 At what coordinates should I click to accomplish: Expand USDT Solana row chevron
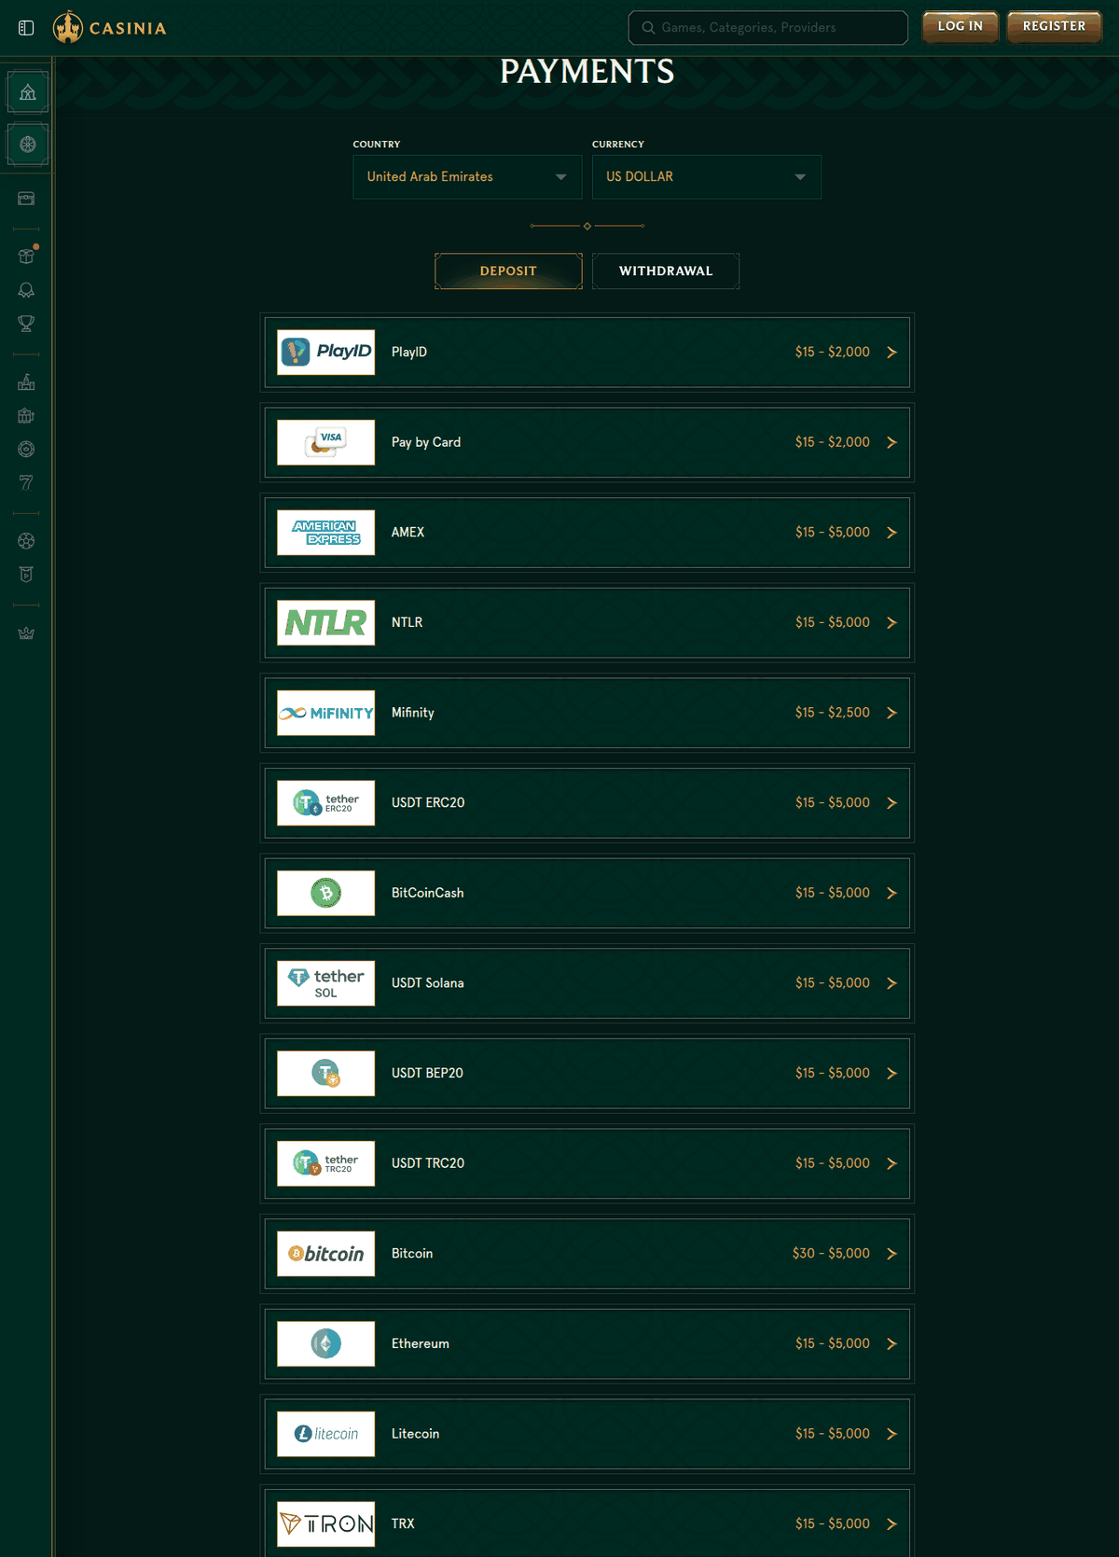coord(891,983)
